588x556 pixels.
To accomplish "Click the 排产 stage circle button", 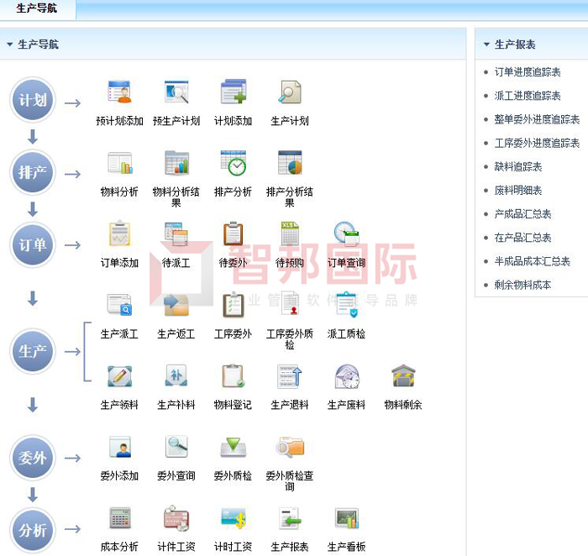I will tap(33, 173).
